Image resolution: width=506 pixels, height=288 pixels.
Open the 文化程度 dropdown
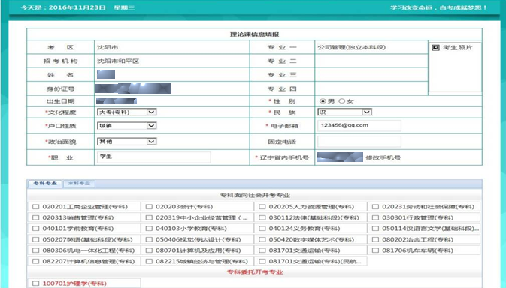pos(127,112)
